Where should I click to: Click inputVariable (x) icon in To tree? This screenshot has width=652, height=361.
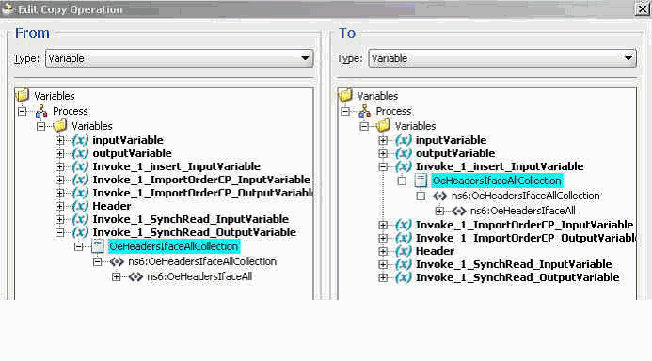404,140
